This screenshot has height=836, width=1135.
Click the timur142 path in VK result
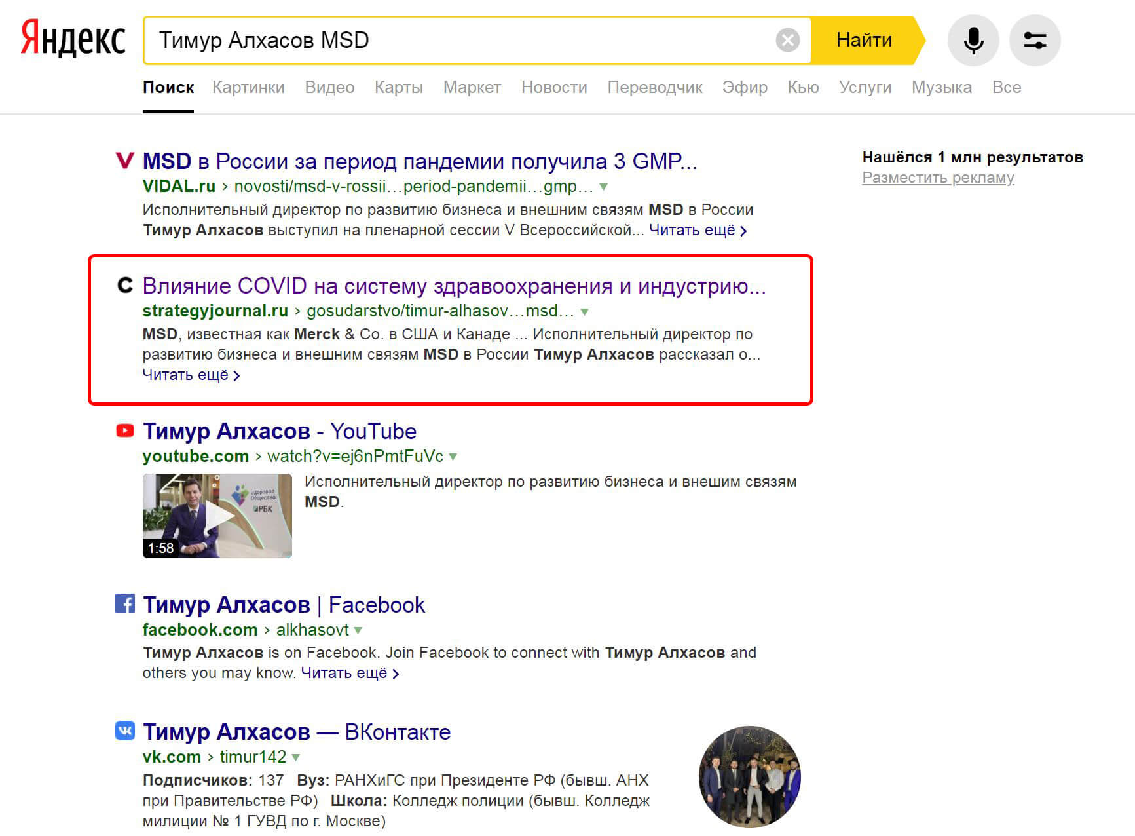coord(253,757)
